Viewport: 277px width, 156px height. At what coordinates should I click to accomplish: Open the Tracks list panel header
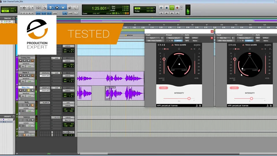[8, 18]
